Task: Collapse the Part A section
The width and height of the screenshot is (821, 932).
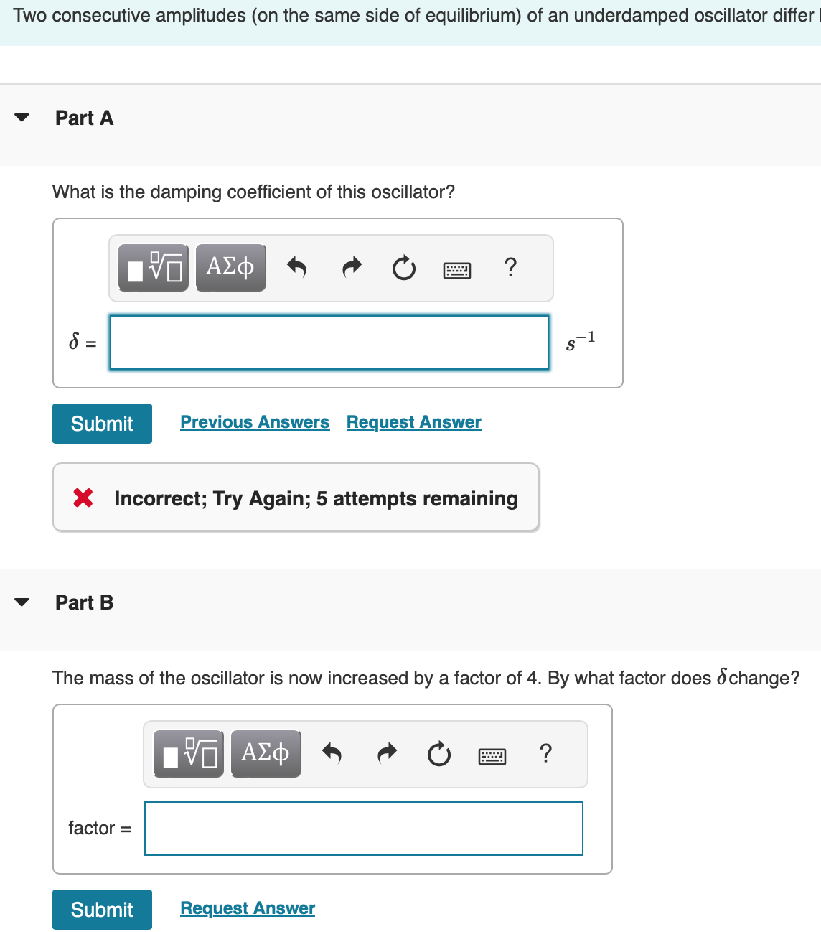Action: (22, 117)
